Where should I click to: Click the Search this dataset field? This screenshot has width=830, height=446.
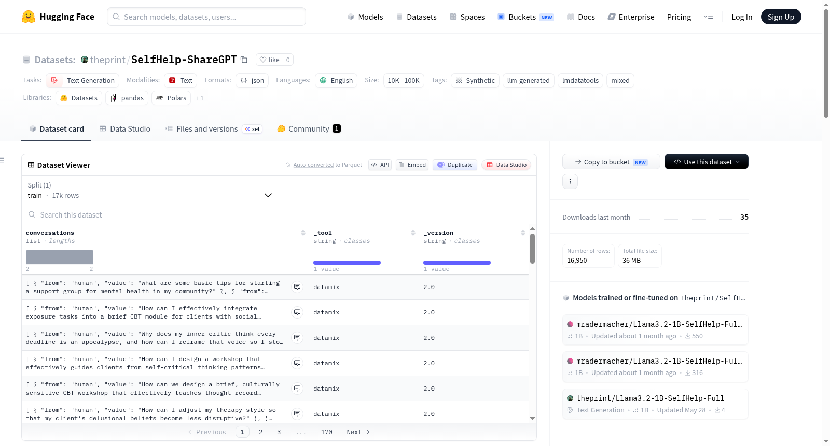tap(279, 214)
